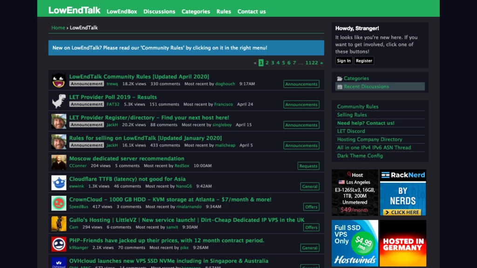Open the RackNerd advertisement banner
Image resolution: width=477 pixels, height=268 pixels.
tap(403, 193)
